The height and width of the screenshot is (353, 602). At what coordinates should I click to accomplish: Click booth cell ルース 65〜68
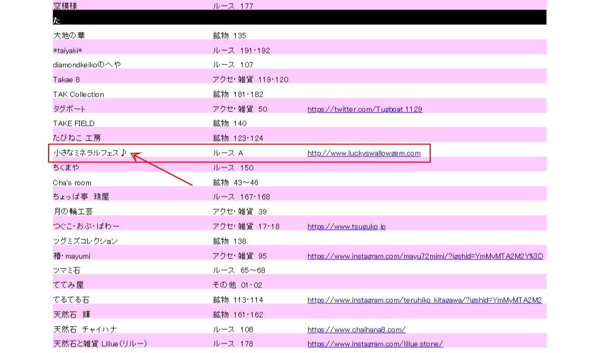click(239, 271)
